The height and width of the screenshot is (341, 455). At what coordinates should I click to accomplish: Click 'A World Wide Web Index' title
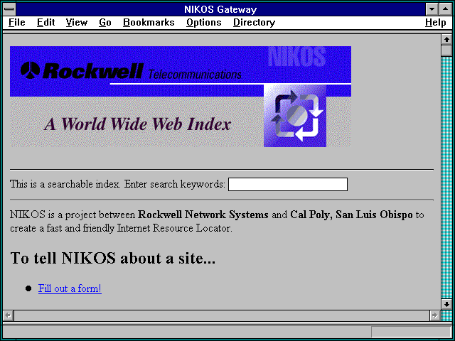pos(137,124)
